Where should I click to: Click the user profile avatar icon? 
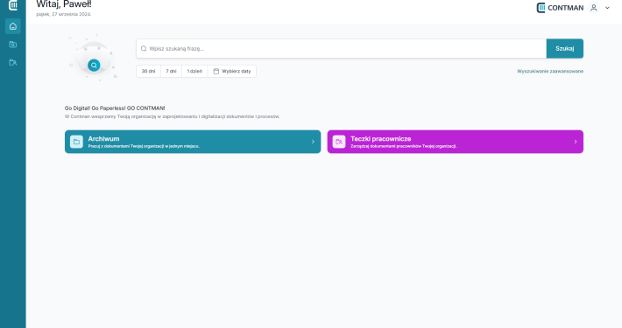click(593, 8)
